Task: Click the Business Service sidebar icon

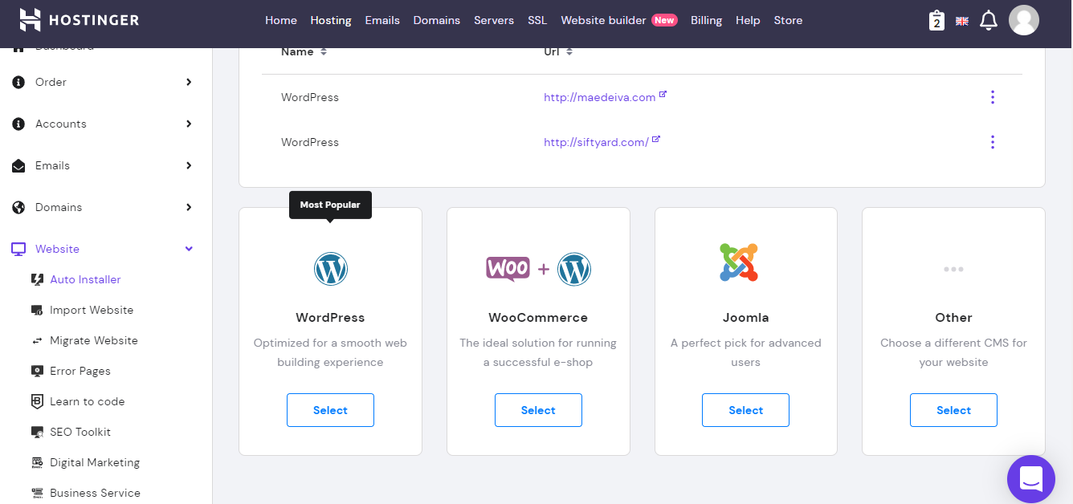Action: point(37,493)
